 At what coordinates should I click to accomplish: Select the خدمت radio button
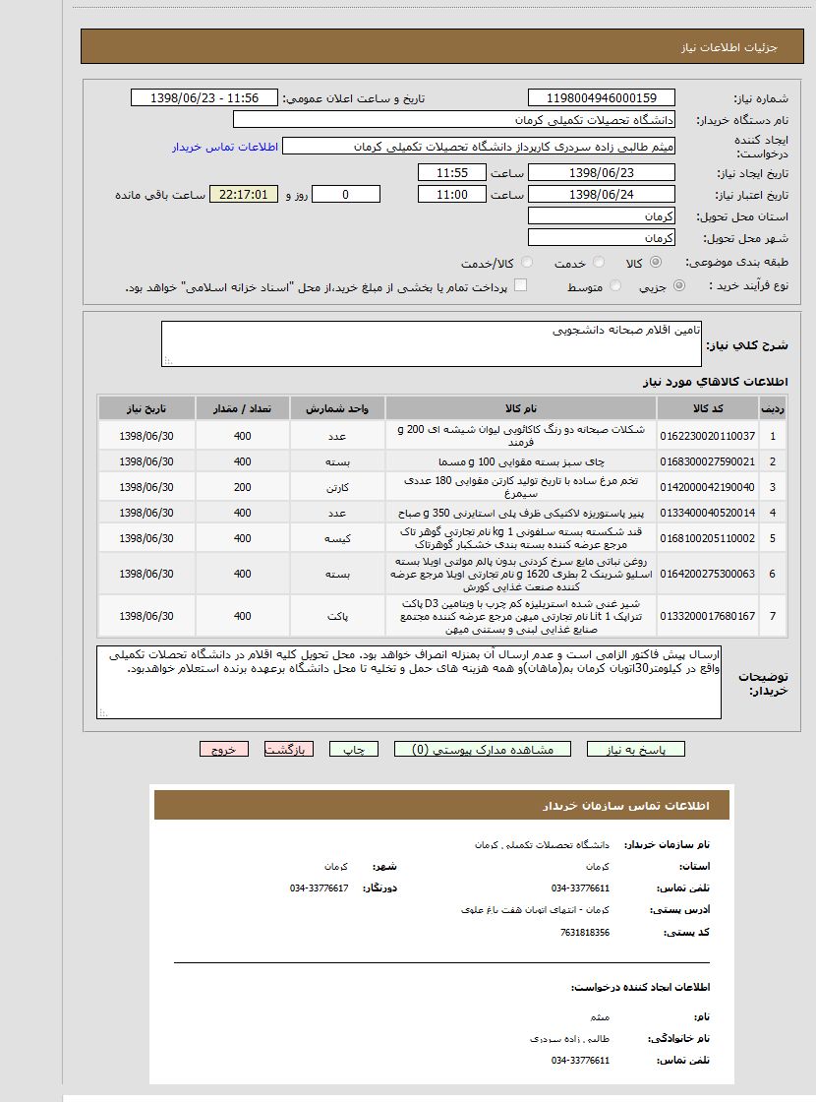click(598, 263)
